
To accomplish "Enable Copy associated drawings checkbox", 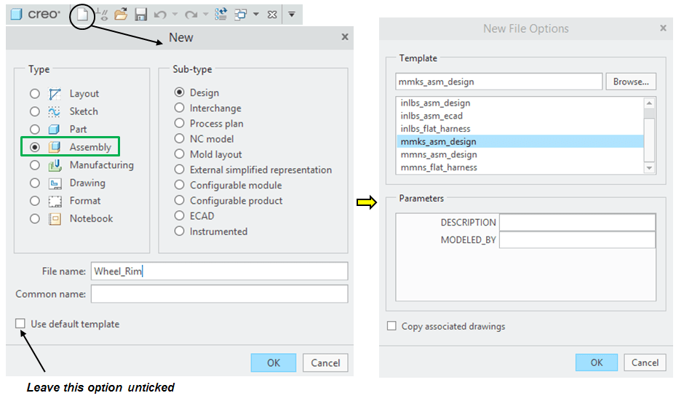I will [x=392, y=326].
